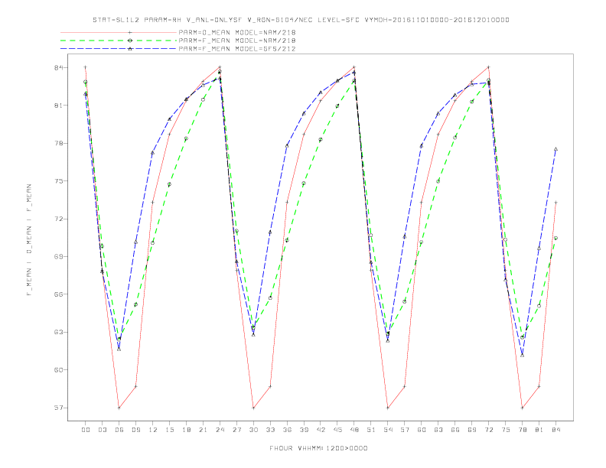The width and height of the screenshot is (606, 468).
Task: Click the y-axis tick value 57
Action: coord(58,408)
